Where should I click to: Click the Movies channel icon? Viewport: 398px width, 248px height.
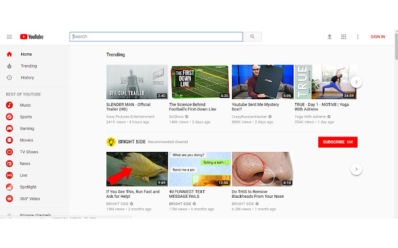coord(9,140)
